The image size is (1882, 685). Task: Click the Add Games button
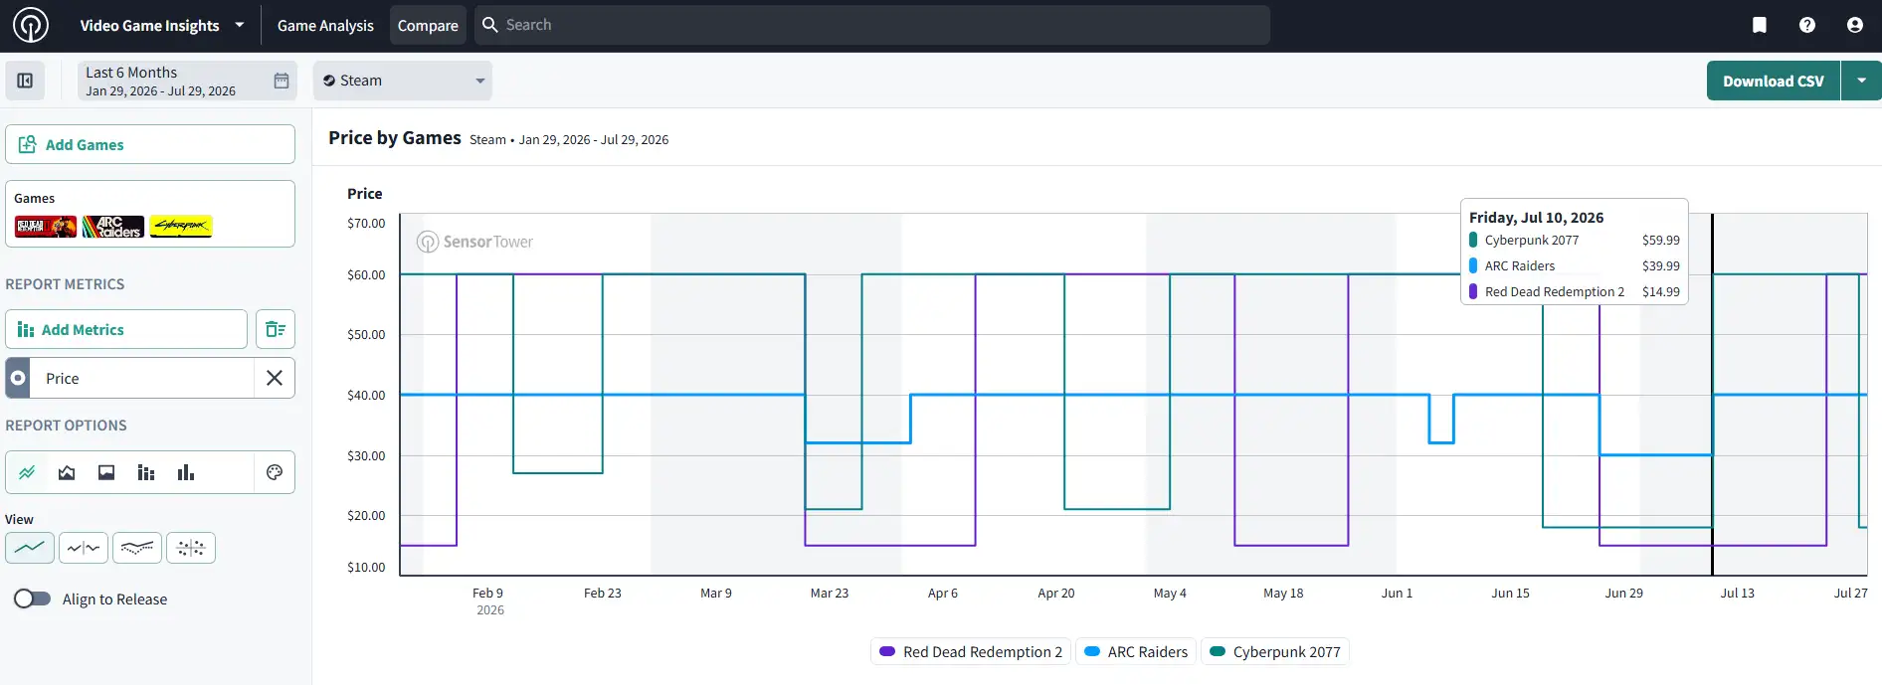[x=150, y=144]
